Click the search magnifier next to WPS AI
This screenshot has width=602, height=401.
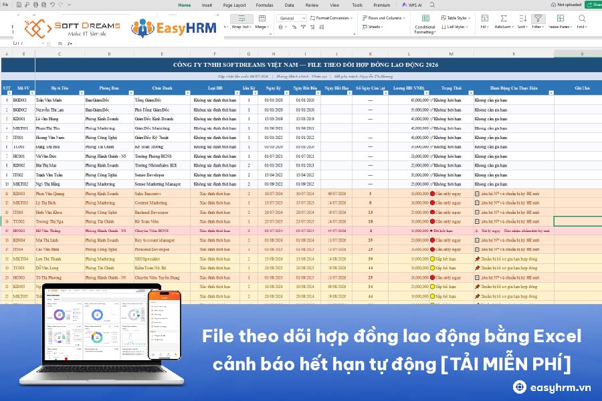432,5
